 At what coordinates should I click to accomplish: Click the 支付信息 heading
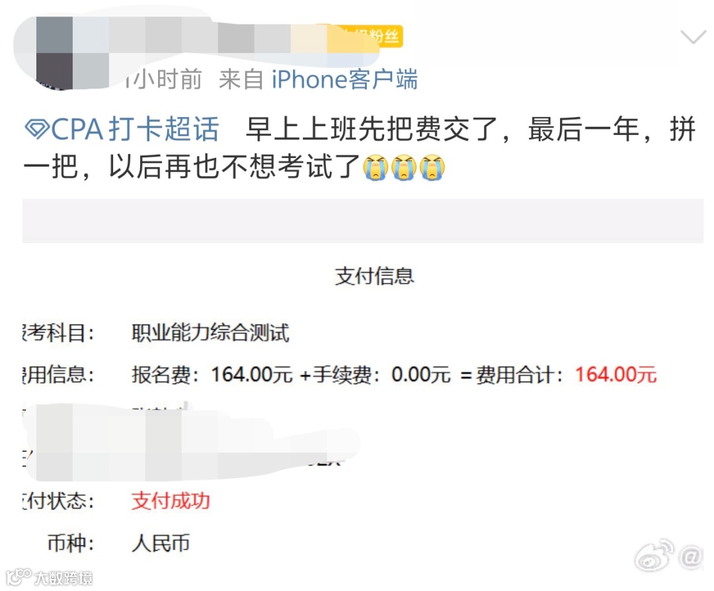374,276
